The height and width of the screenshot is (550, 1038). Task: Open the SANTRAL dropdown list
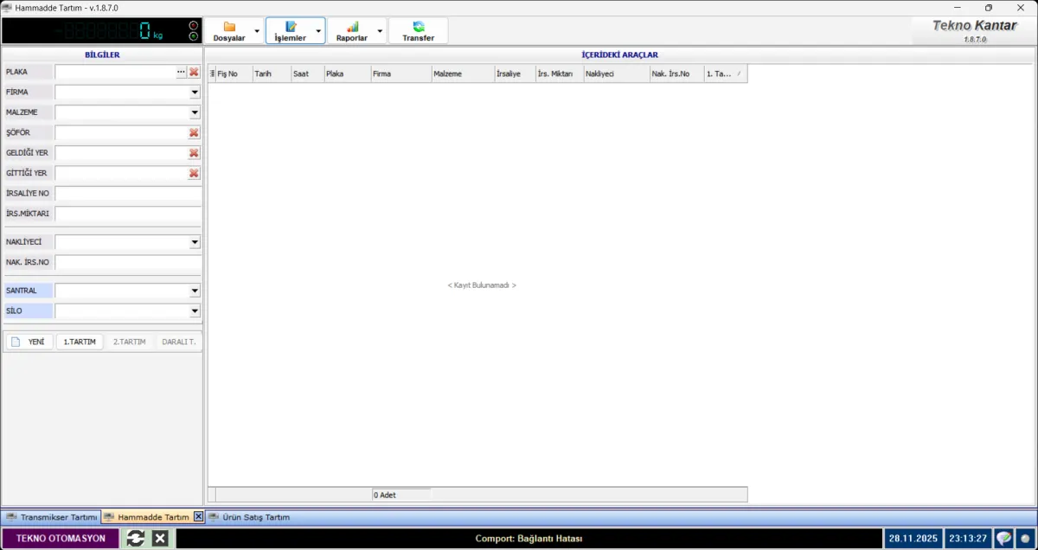[x=195, y=291]
